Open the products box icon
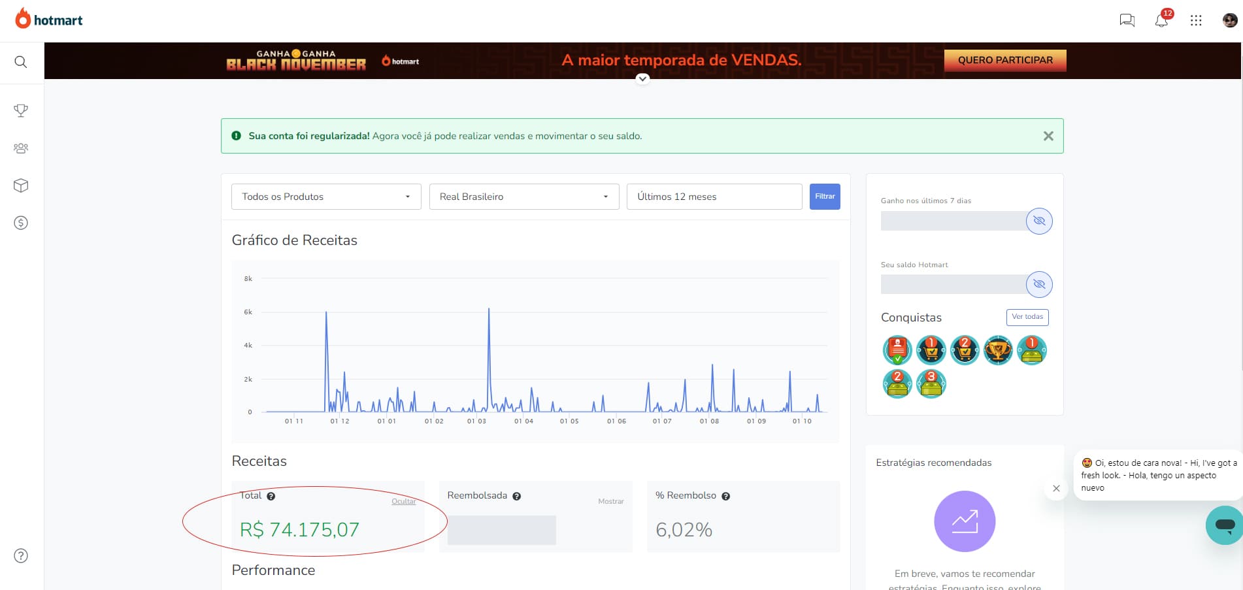Viewport: 1243px width, 590px height. pyautogui.click(x=21, y=186)
